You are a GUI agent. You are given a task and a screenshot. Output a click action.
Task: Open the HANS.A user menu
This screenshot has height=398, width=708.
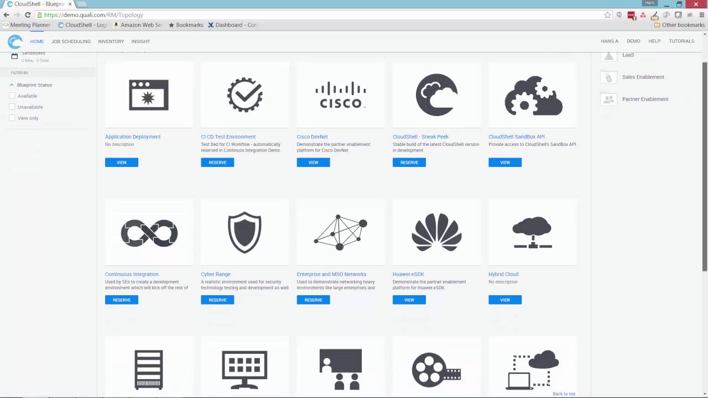pyautogui.click(x=610, y=41)
